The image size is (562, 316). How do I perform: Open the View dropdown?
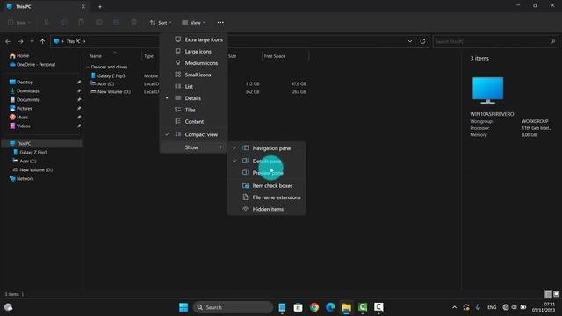pos(193,23)
